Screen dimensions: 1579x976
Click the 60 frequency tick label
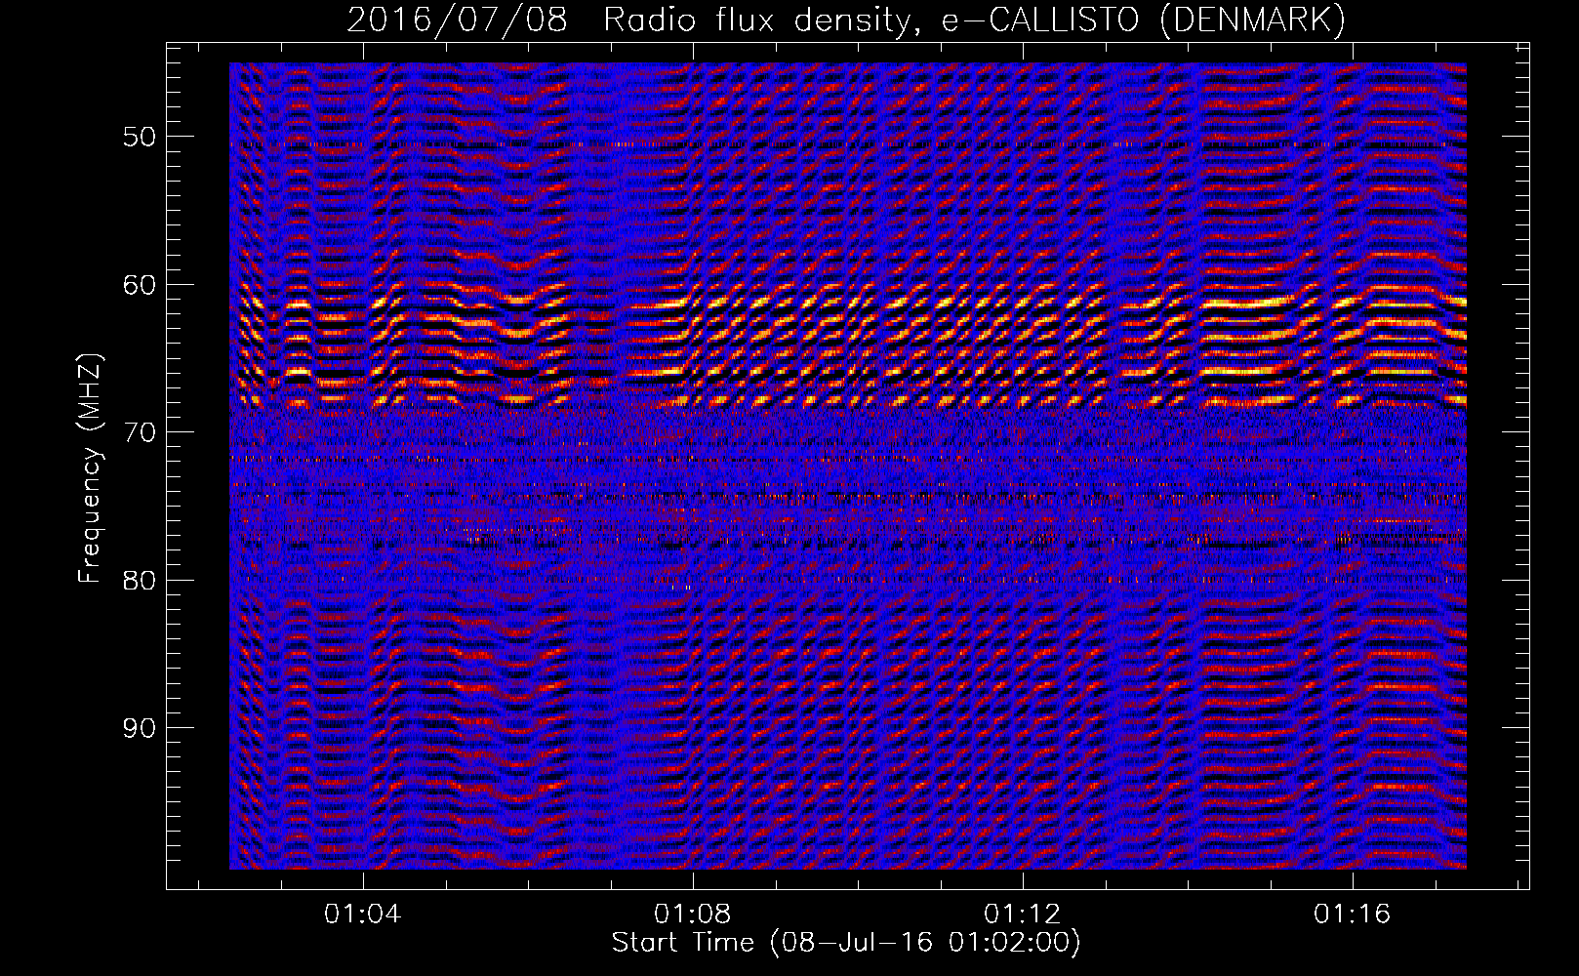tap(140, 284)
